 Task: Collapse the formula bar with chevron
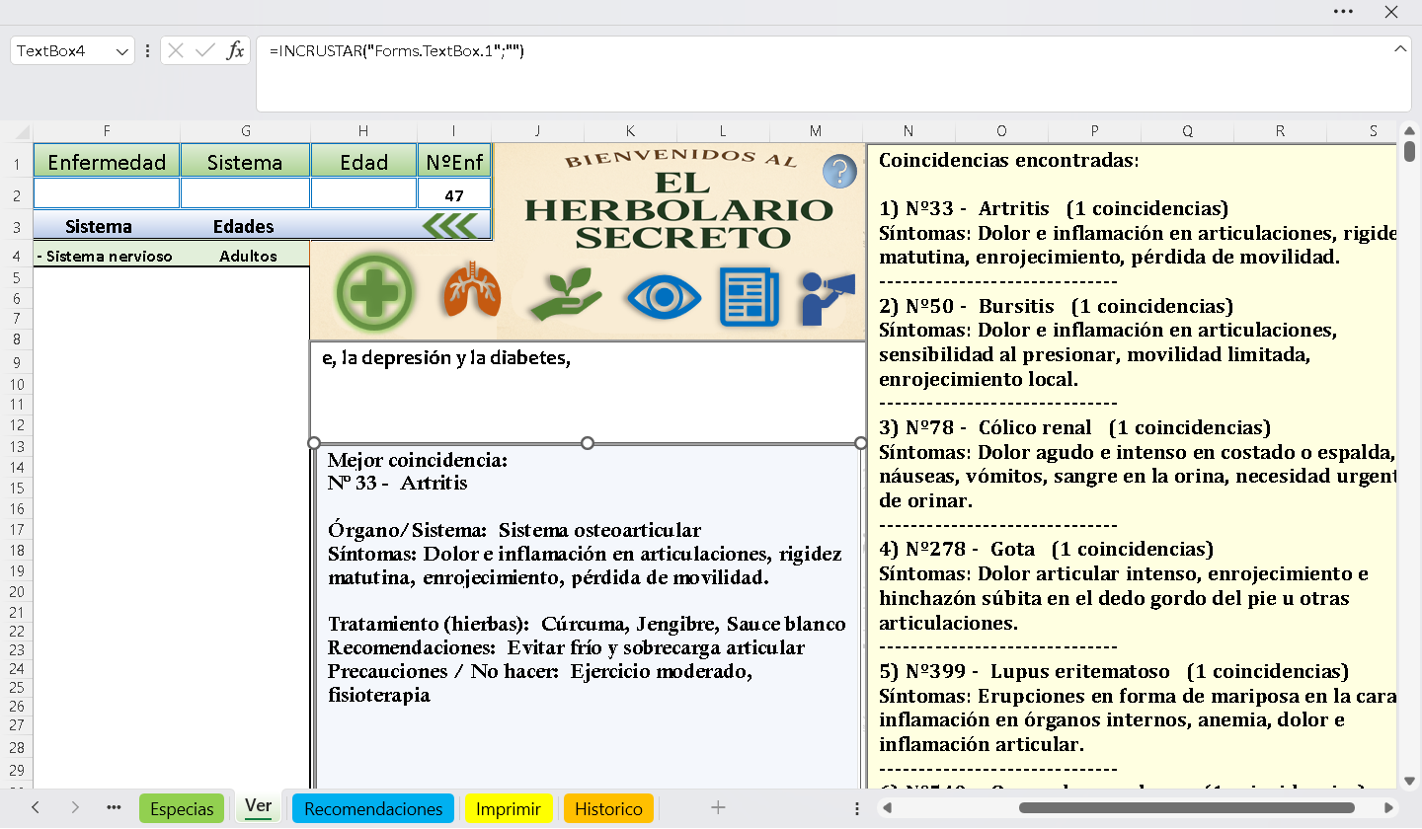point(1399,49)
